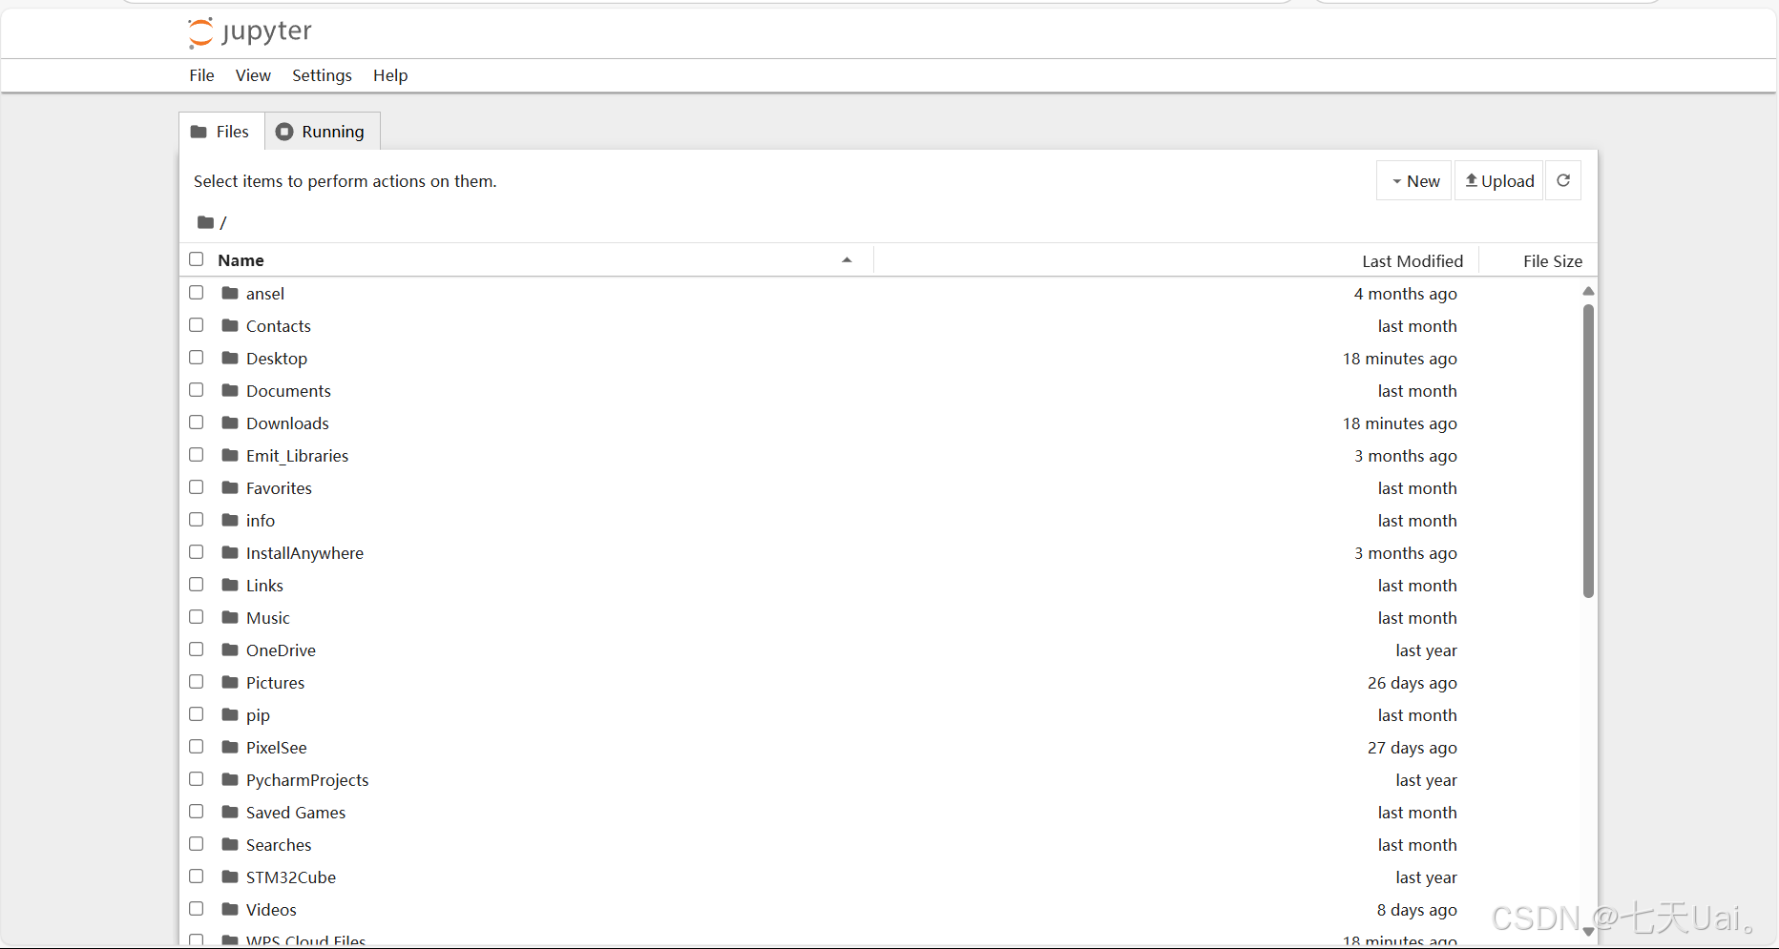Click the '4 months ago' modified text
The image size is (1779, 949).
[1405, 294]
